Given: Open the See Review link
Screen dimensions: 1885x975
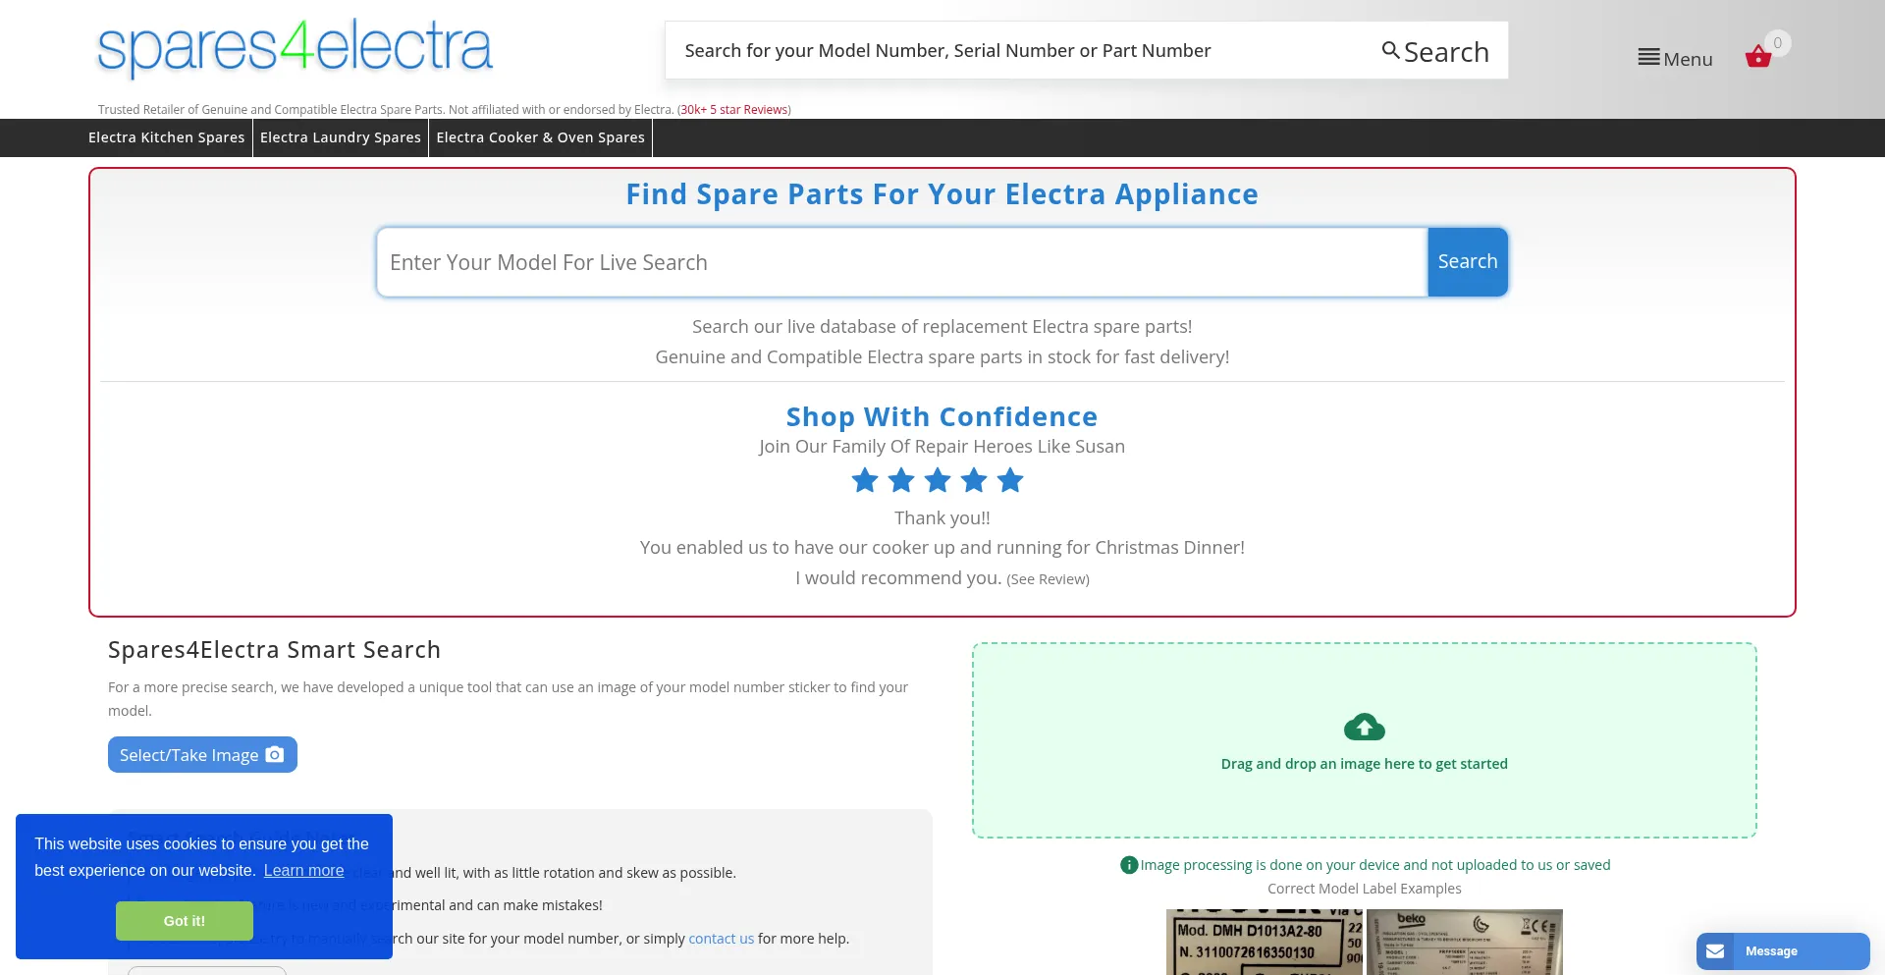Looking at the screenshot, I should (1048, 579).
